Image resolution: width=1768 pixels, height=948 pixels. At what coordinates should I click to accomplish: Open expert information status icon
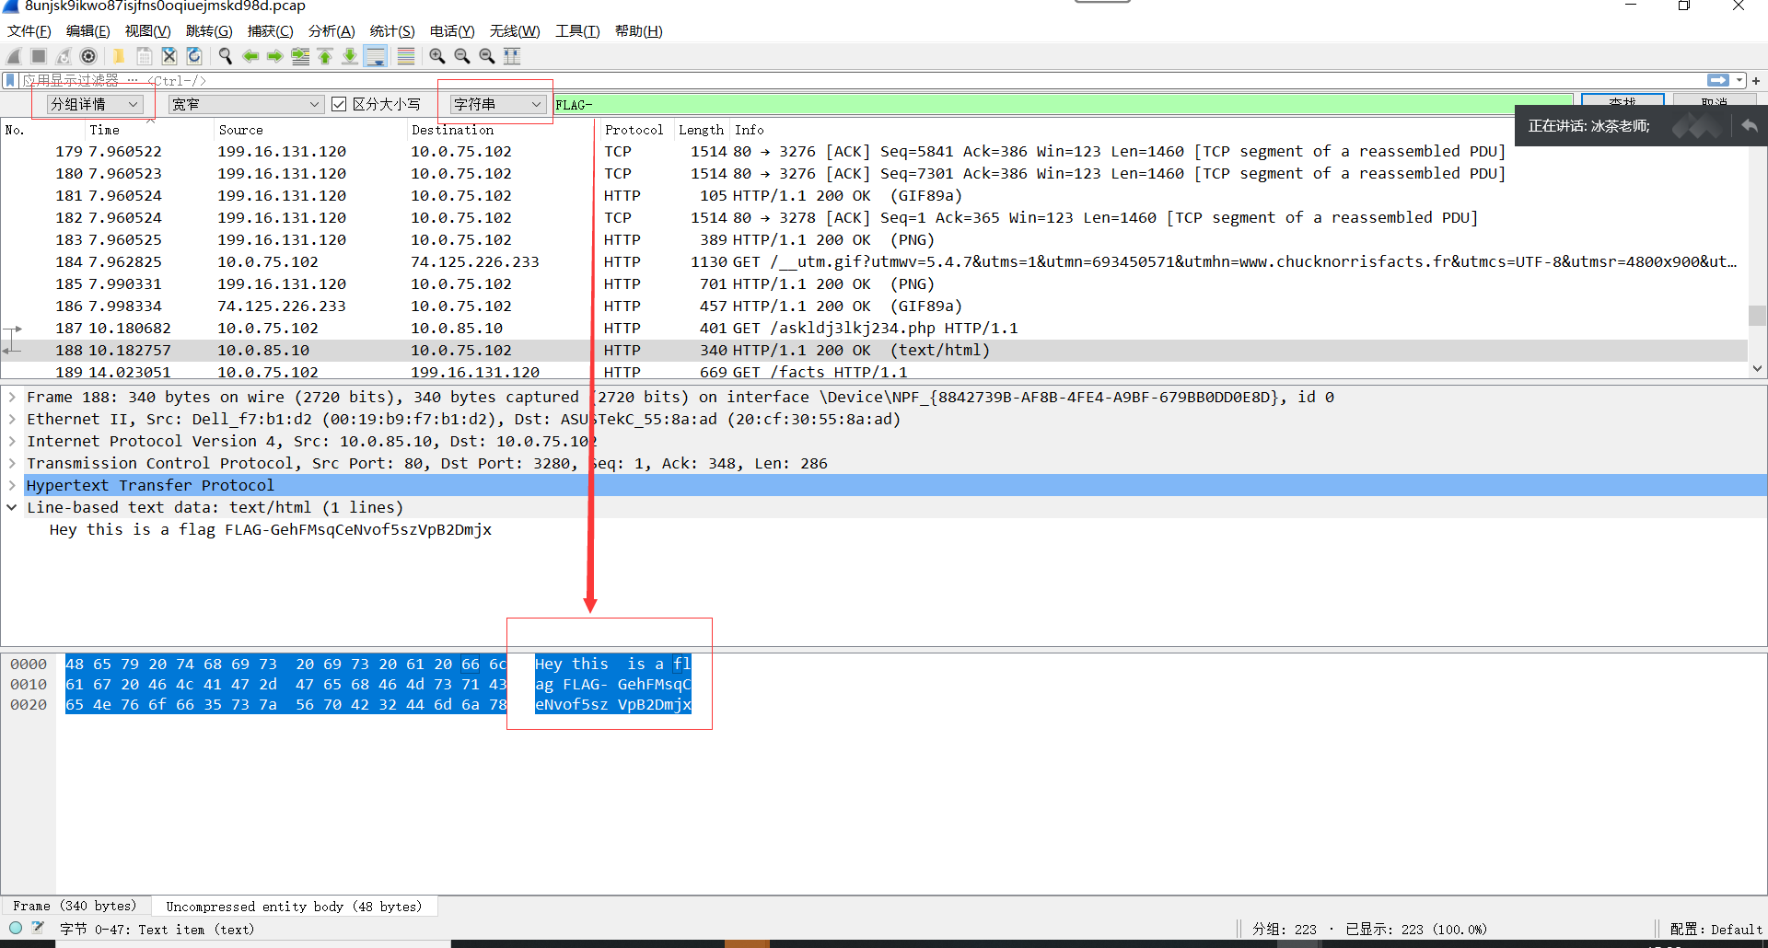(x=16, y=928)
